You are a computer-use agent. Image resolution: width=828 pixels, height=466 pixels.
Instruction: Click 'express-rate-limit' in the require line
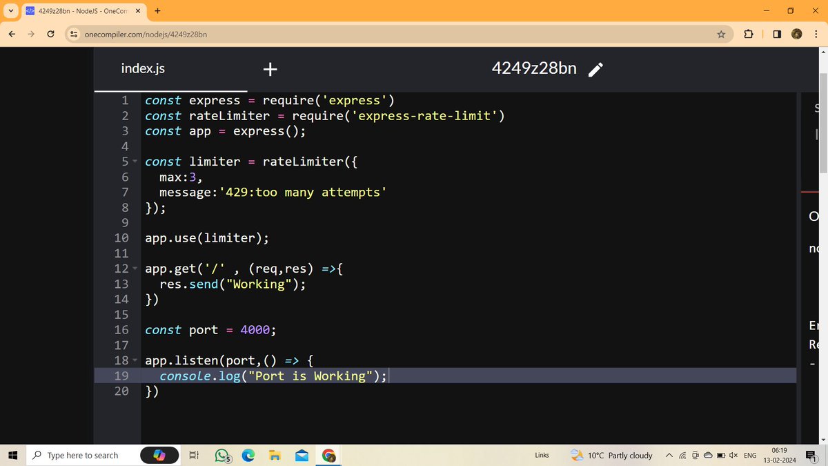[x=424, y=116]
